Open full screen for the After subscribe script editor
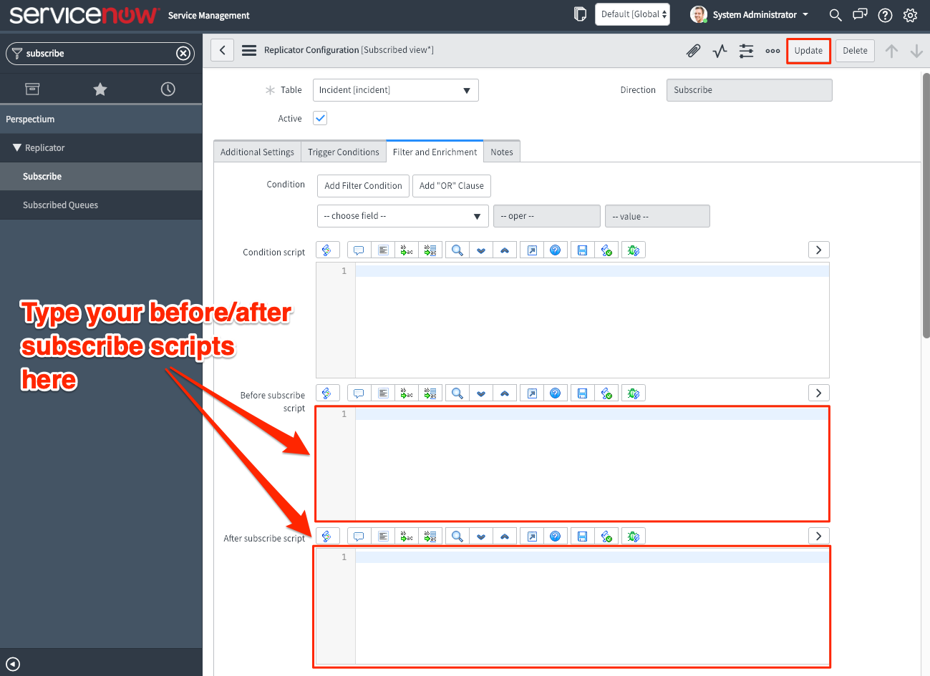This screenshot has width=930, height=676. [x=532, y=536]
